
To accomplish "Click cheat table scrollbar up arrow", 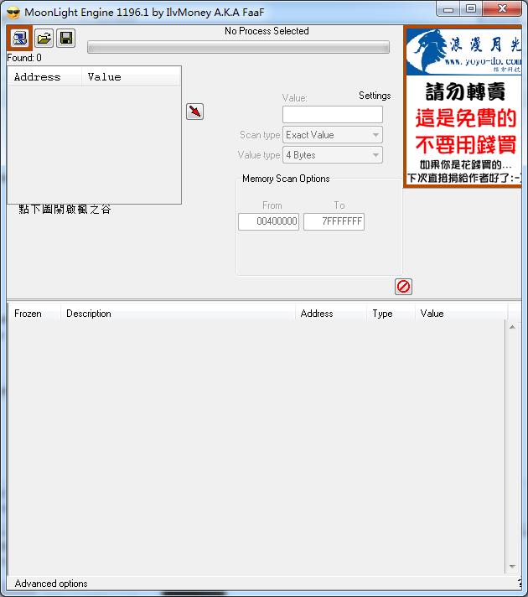I will [512, 327].
